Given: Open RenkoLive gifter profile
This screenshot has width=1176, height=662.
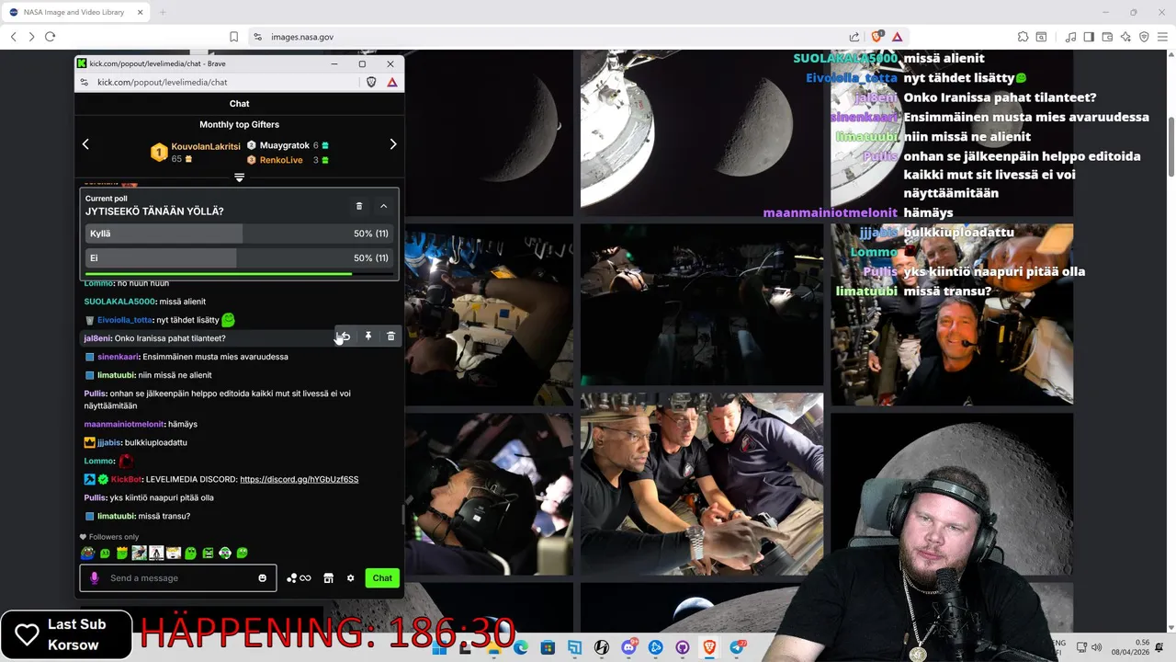Looking at the screenshot, I should tap(281, 160).
